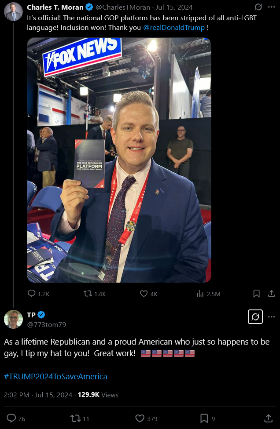
Task: Open Charles T. Moran's profile avatar
Action: click(13, 12)
